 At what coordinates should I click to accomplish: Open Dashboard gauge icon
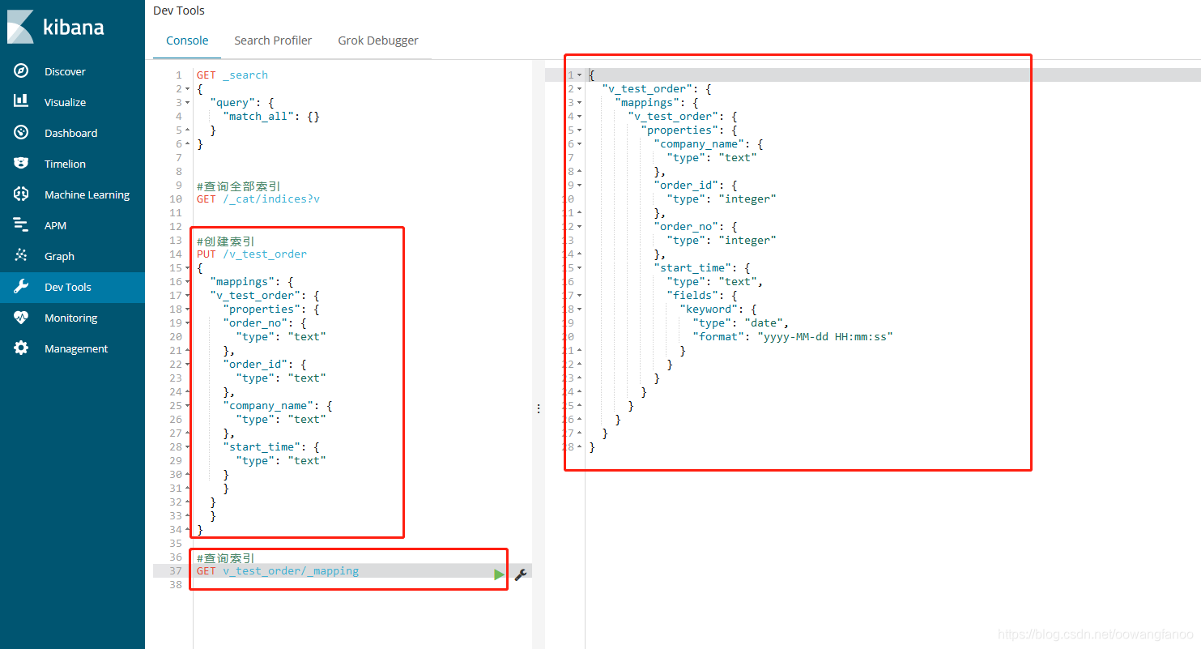21,133
